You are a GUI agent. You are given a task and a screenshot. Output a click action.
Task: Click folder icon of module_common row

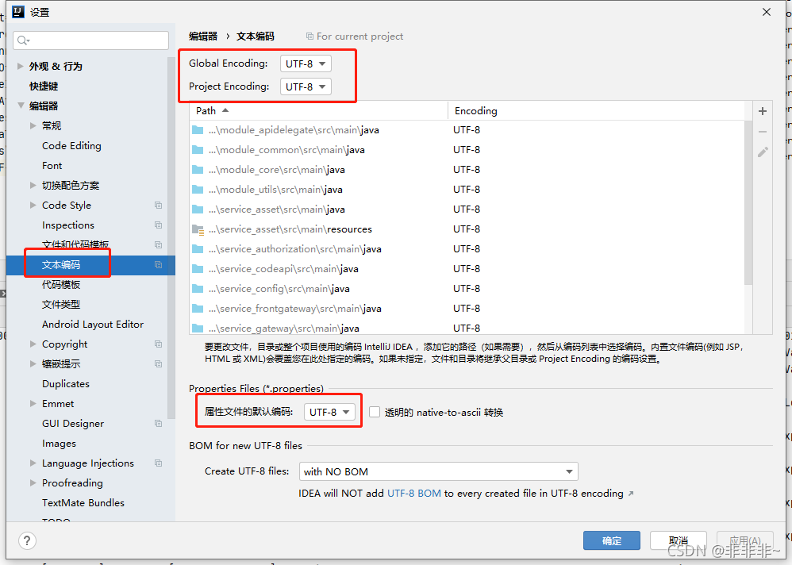[198, 150]
